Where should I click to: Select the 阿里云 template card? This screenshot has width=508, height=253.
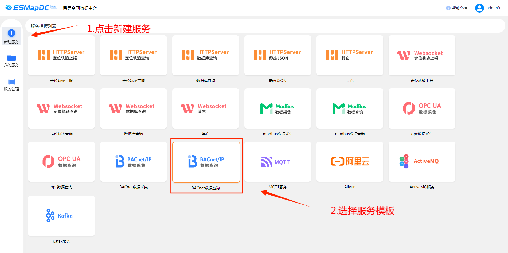coord(350,162)
